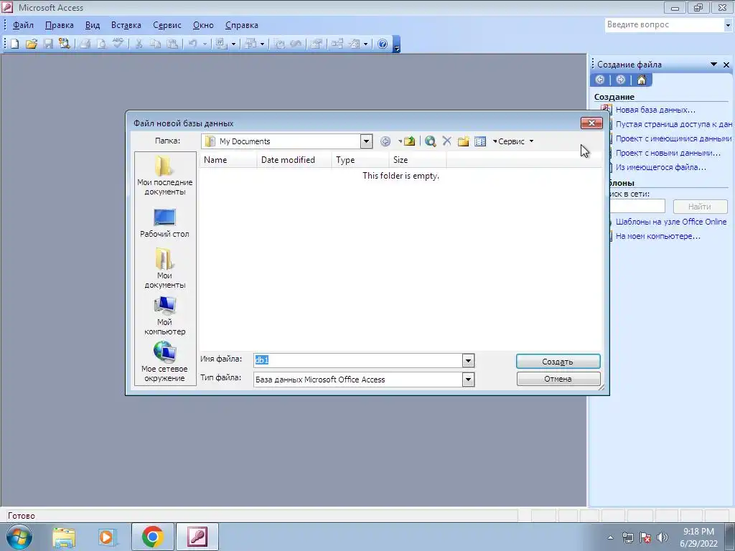Click the Save floppy disk toolbar icon

click(48, 44)
